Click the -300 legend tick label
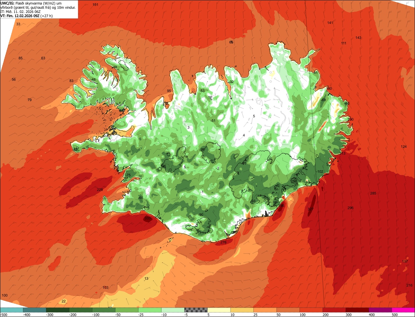The height and width of the screenshot is (317, 415). [x=50, y=315]
